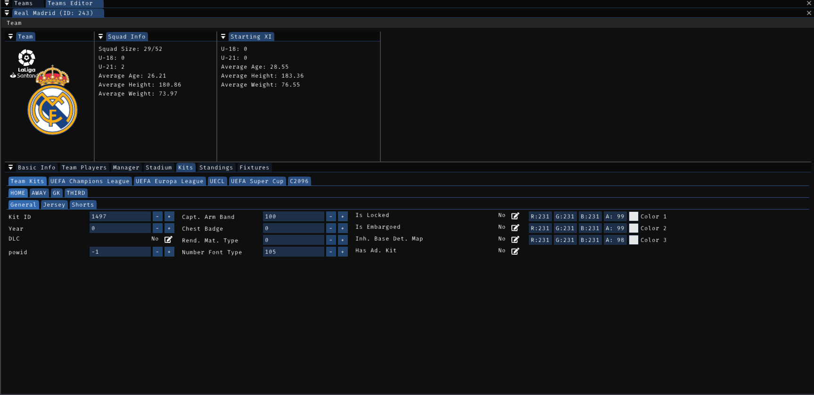Viewport: 814px width, 395px height.
Task: Edit the Has Ad. Kit value
Action: pyautogui.click(x=515, y=251)
